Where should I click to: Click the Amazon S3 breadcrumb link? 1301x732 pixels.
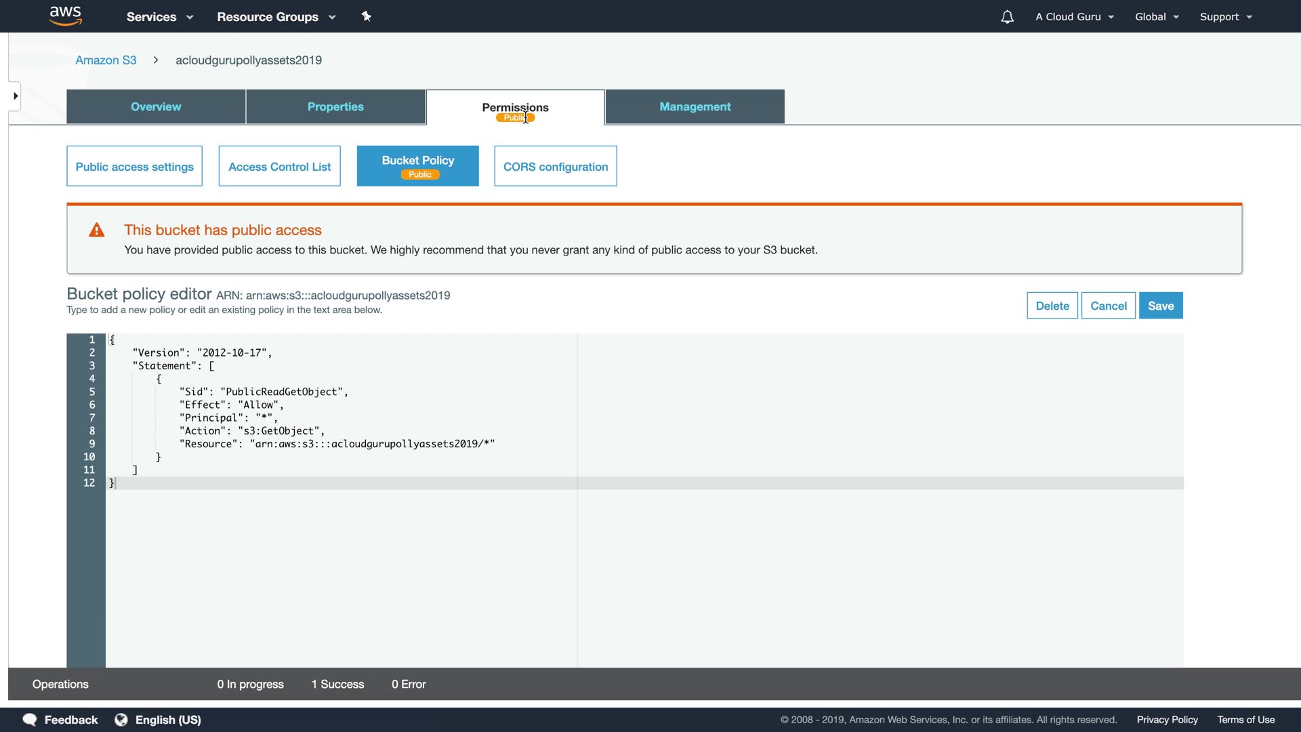(x=106, y=60)
